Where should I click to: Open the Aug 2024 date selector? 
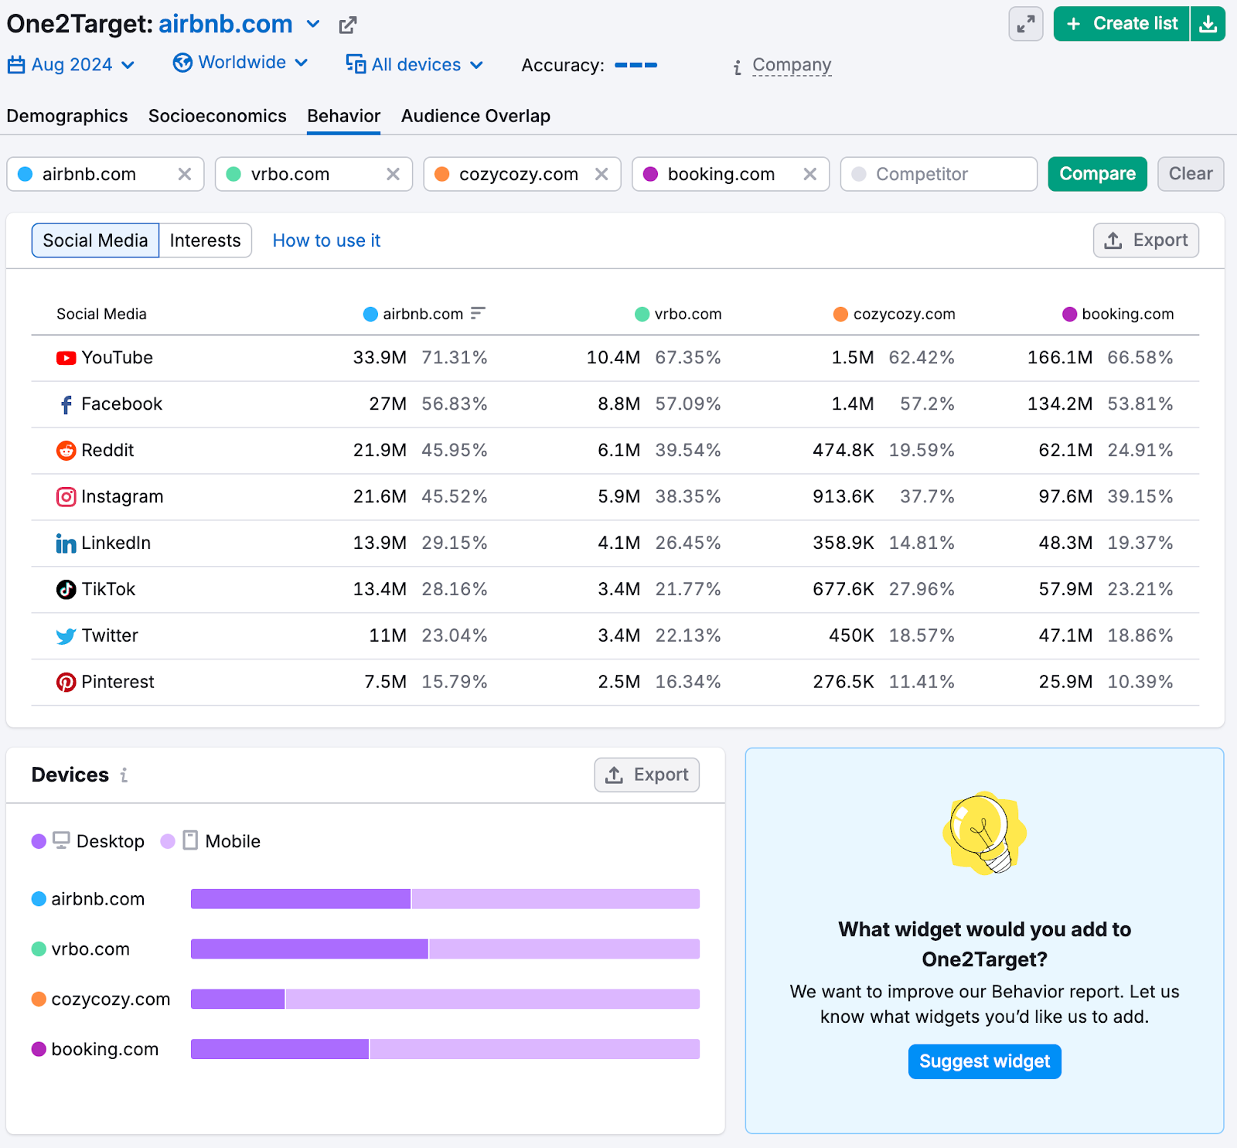point(71,65)
